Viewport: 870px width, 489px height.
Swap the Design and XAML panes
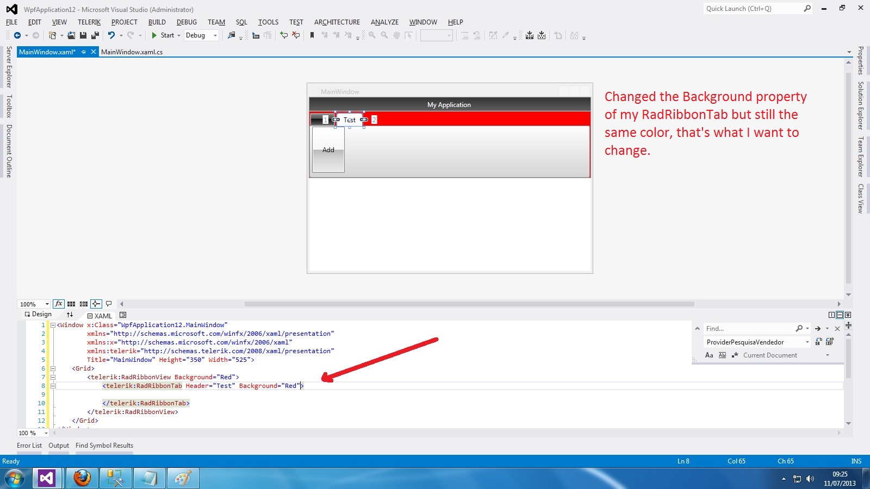[70, 315]
